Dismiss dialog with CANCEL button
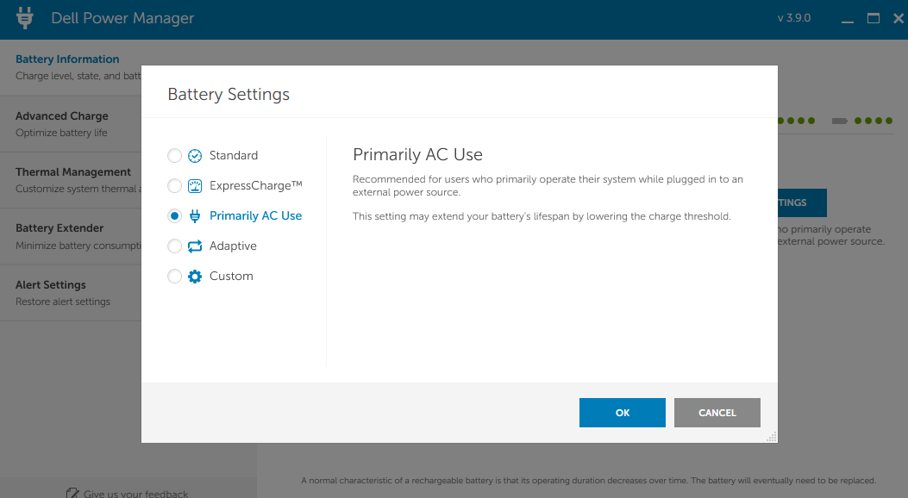This screenshot has width=908, height=498. 717,413
